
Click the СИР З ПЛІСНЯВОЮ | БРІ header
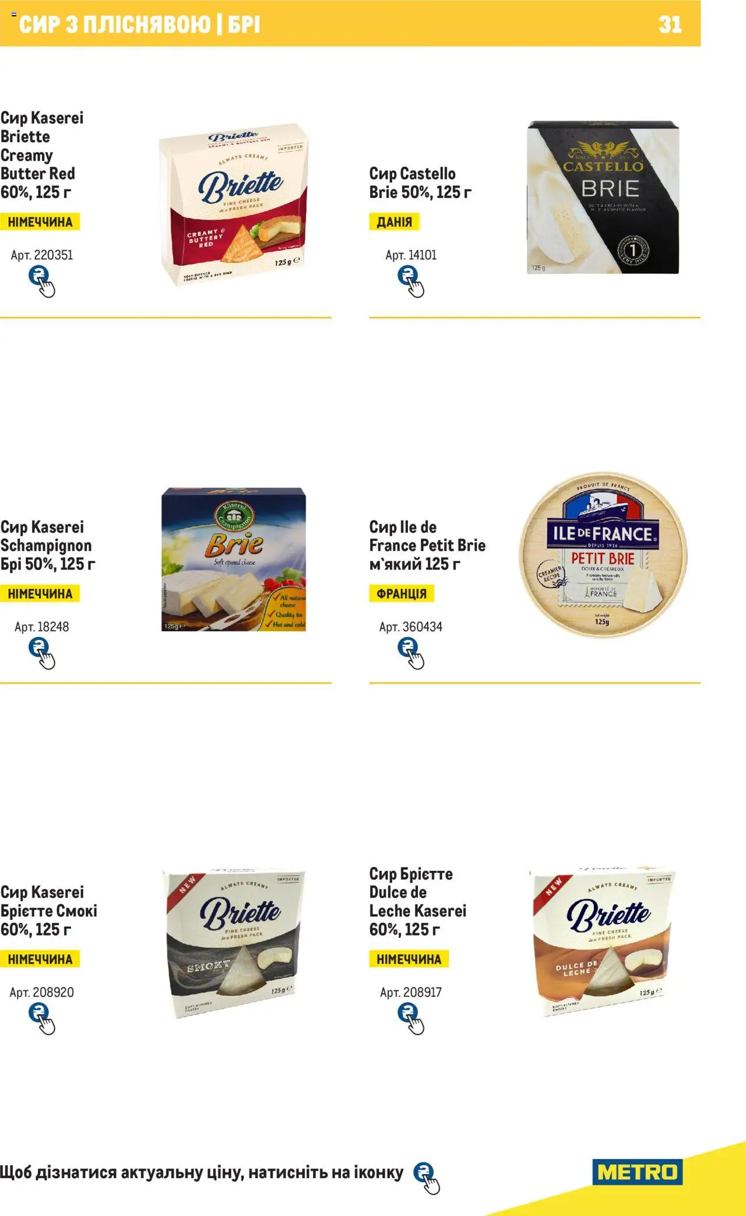click(x=139, y=24)
